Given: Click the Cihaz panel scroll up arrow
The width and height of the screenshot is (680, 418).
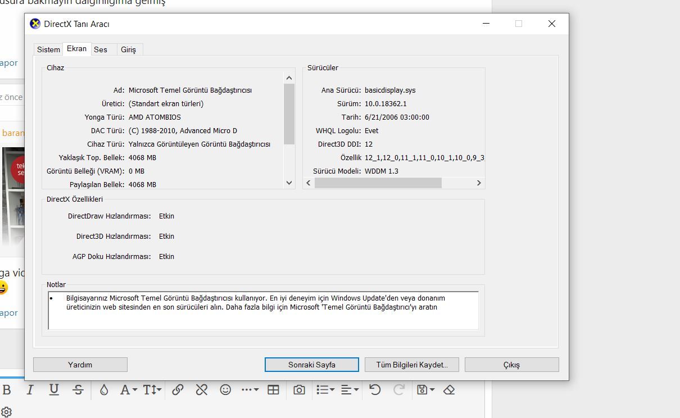Looking at the screenshot, I should [x=289, y=78].
